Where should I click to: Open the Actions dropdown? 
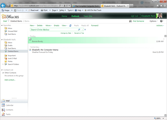(x=160, y=25)
